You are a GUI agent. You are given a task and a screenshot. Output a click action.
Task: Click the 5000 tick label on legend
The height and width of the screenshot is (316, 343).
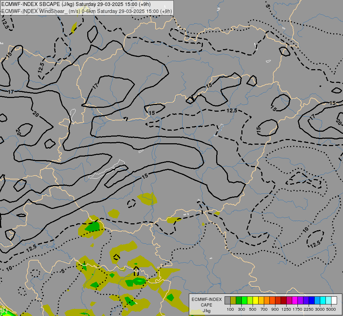coord(331,309)
